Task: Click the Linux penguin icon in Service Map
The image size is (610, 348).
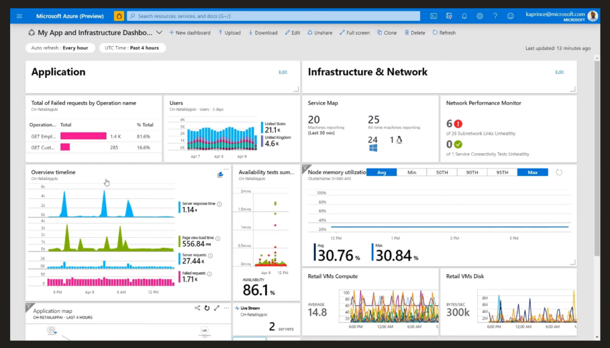Action: 399,140
